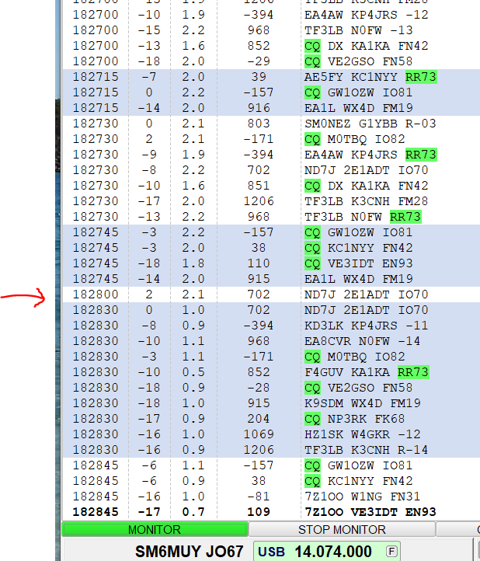The width and height of the screenshot is (480, 561).
Task: Click the USB mode indicator
Action: pyautogui.click(x=272, y=551)
